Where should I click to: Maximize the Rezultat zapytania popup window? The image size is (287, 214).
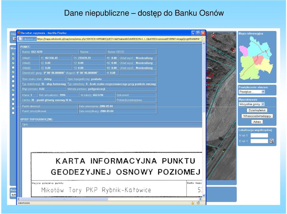198,33
